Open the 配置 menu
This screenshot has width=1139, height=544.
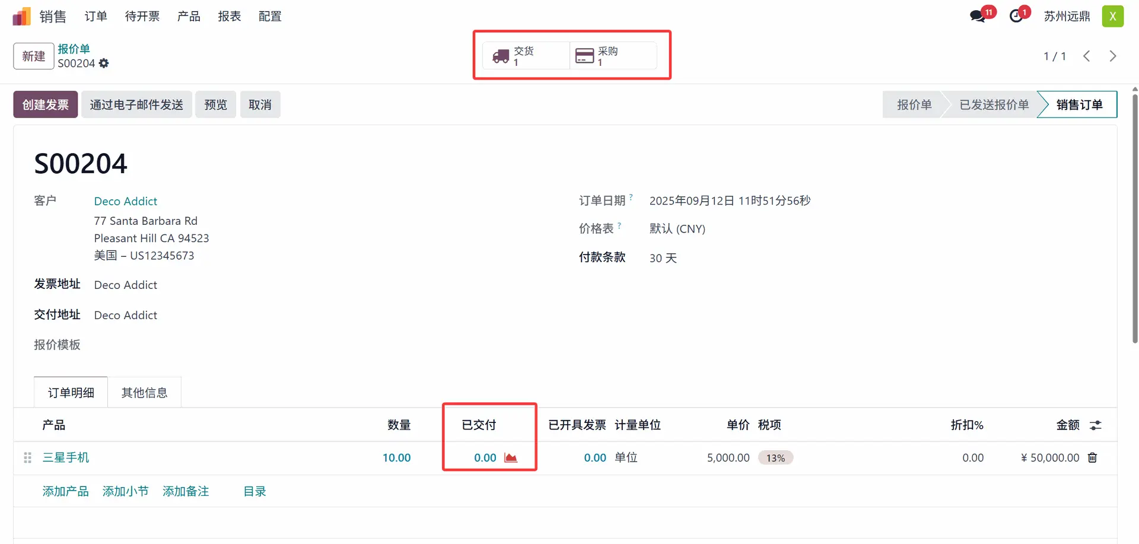point(270,16)
